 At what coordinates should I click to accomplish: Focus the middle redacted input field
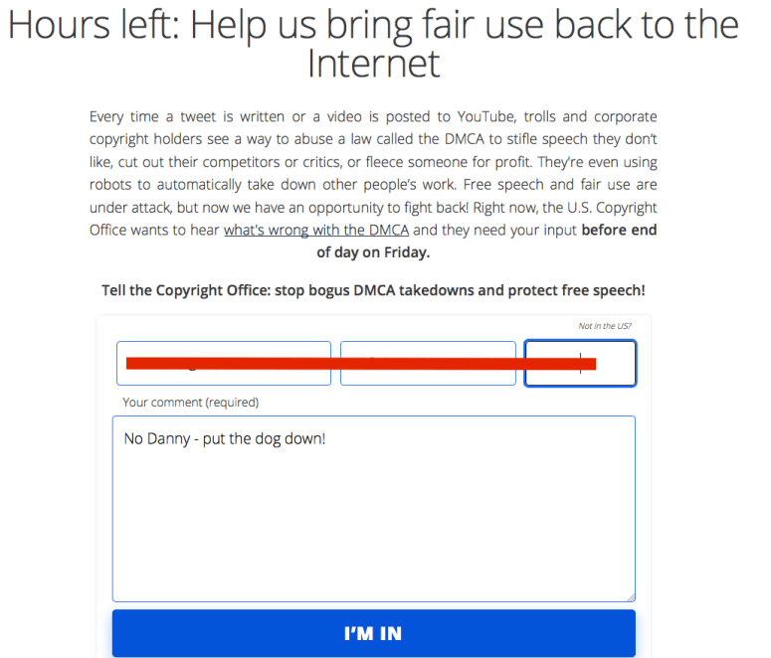pos(428,363)
